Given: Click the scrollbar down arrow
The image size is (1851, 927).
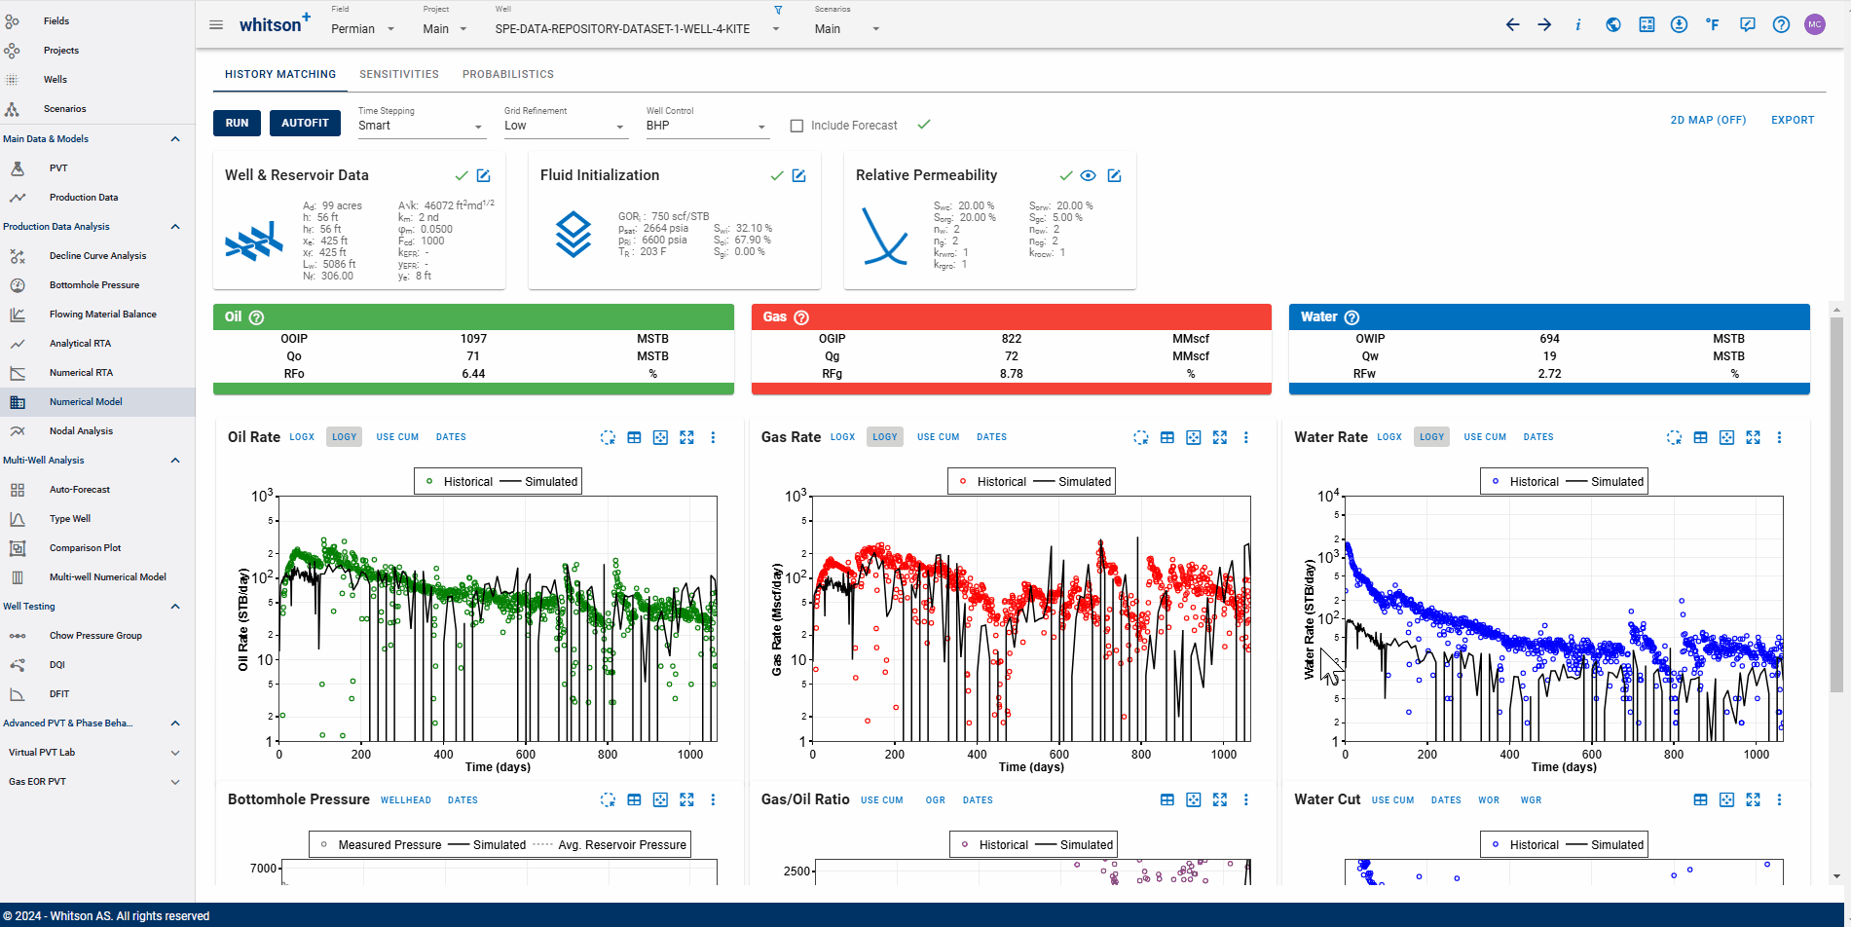Looking at the screenshot, I should (1836, 876).
